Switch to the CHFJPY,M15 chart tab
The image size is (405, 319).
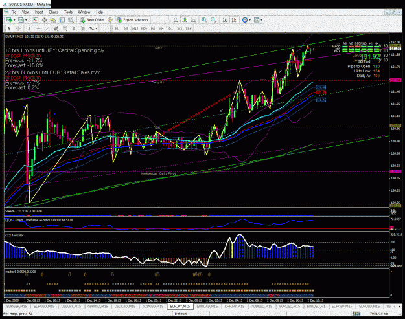pyautogui.click(x=235, y=306)
